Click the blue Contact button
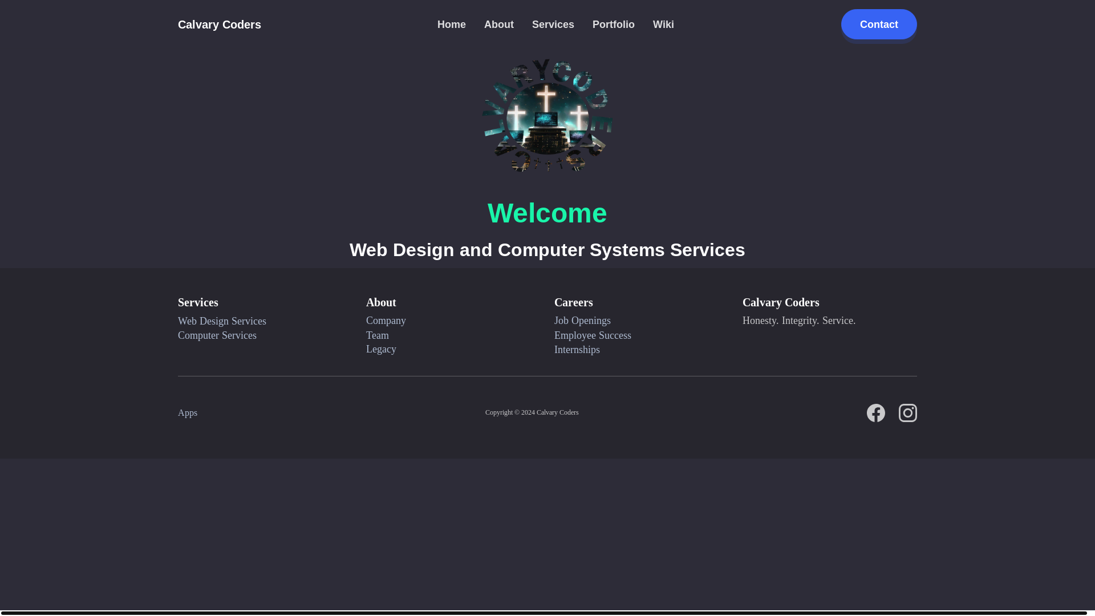The height and width of the screenshot is (616, 1095). pos(879,25)
